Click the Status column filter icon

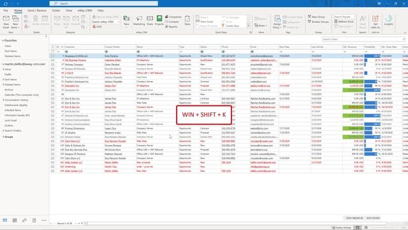click(202, 52)
